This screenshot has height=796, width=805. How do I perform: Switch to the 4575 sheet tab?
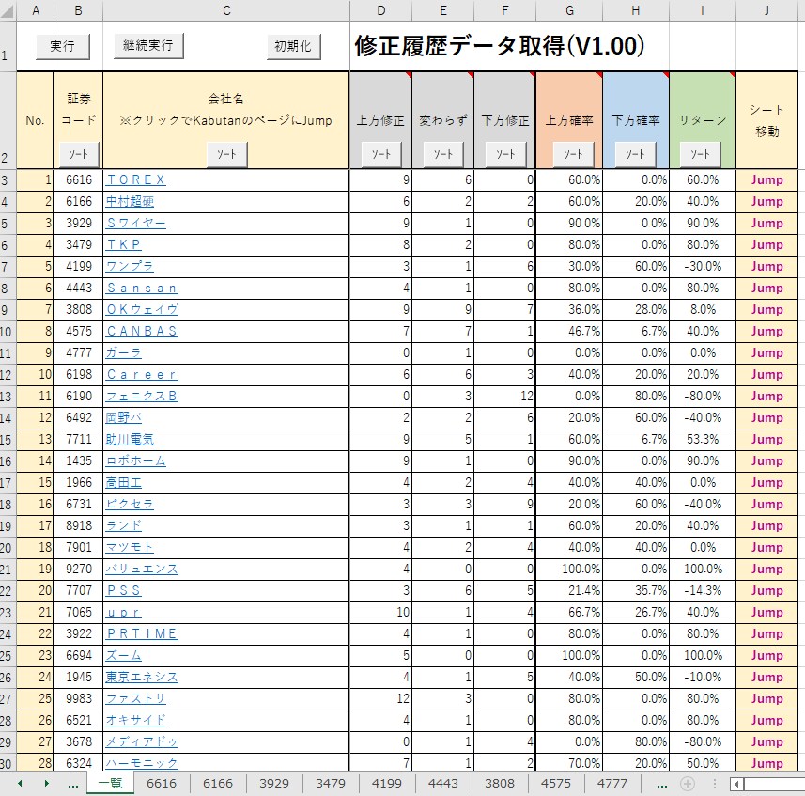click(x=556, y=784)
